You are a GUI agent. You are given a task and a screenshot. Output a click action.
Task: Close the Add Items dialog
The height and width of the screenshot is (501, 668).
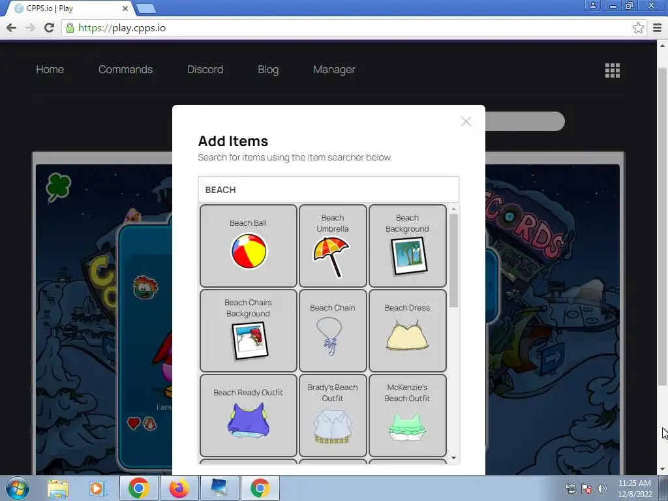(x=466, y=121)
